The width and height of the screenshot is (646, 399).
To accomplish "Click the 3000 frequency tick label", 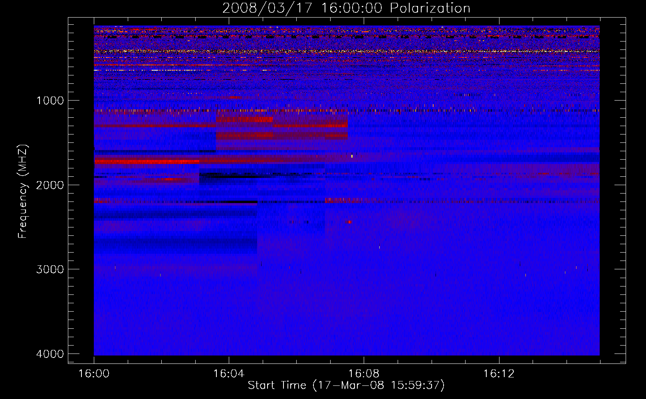I will [50, 269].
